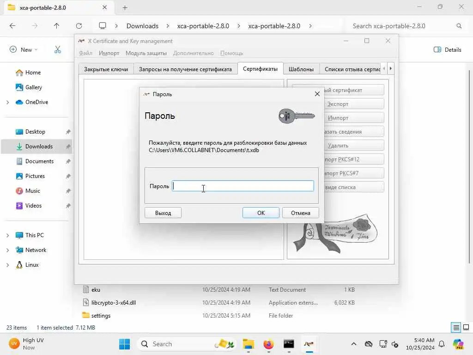This screenshot has height=355, width=473.
Task: Open the New dropdown in Explorer
Action: [x=24, y=49]
